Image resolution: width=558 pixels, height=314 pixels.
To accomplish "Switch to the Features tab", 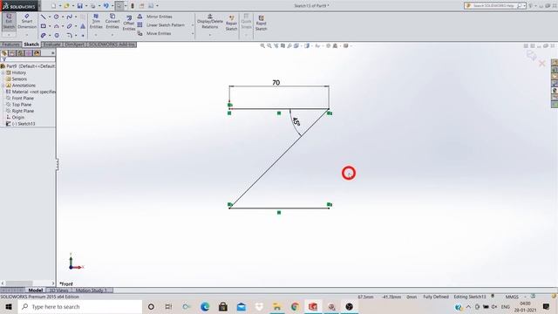I will click(x=10, y=44).
